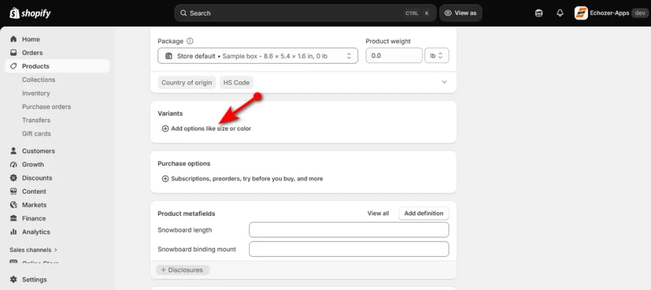The width and height of the screenshot is (651, 290).
Task: Click the Growth gauge icon
Action: pos(14,165)
